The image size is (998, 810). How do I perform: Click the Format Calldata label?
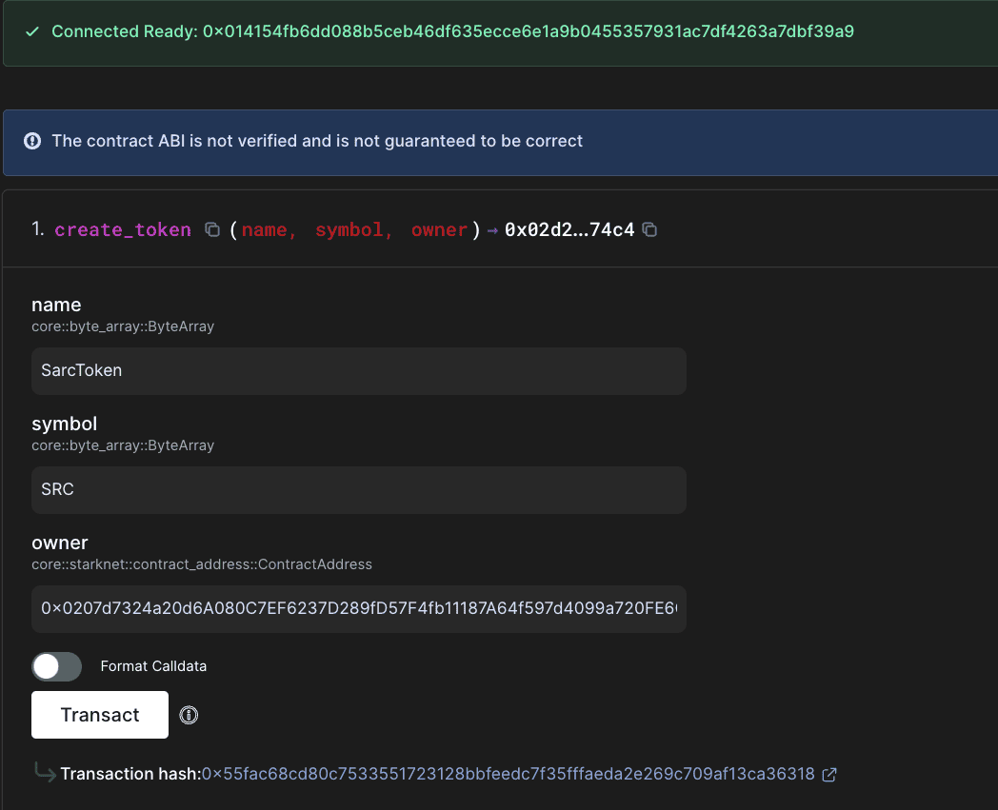pyautogui.click(x=153, y=666)
